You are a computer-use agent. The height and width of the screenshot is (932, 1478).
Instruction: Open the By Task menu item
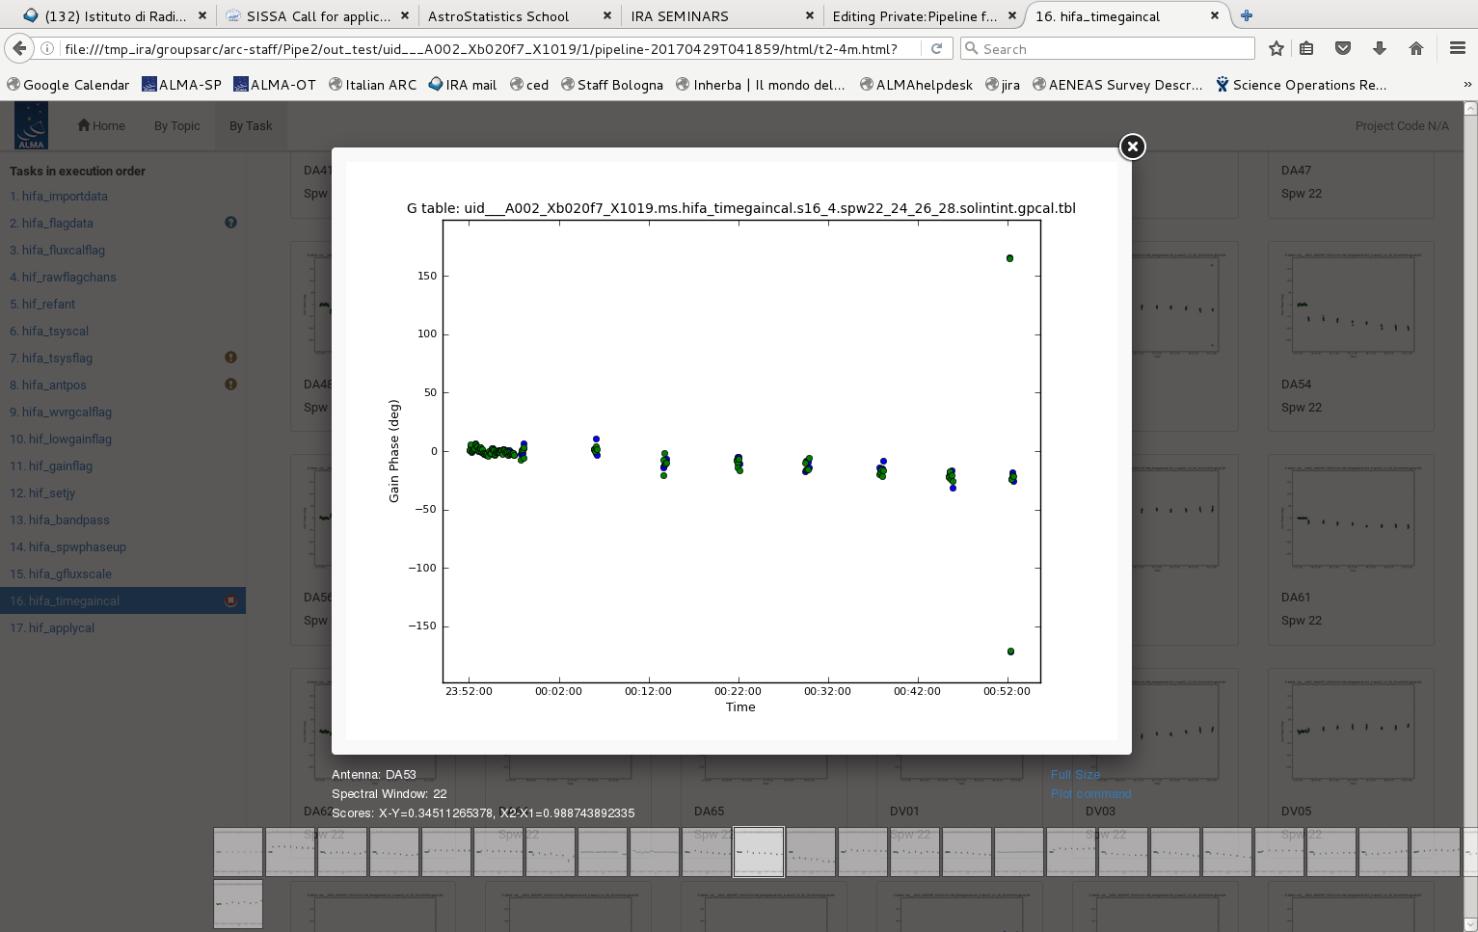251,125
